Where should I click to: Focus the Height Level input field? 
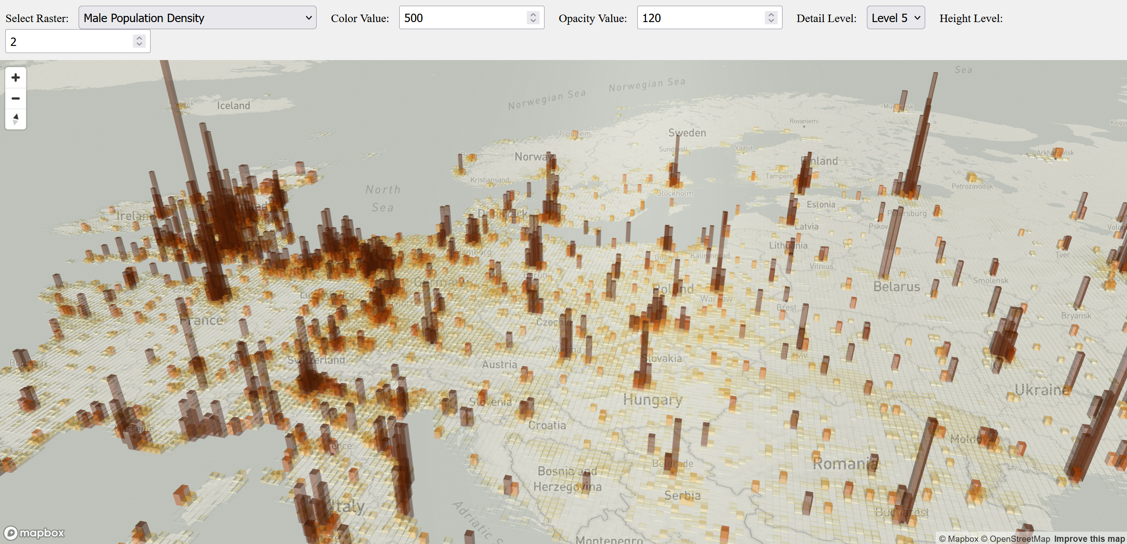point(78,42)
